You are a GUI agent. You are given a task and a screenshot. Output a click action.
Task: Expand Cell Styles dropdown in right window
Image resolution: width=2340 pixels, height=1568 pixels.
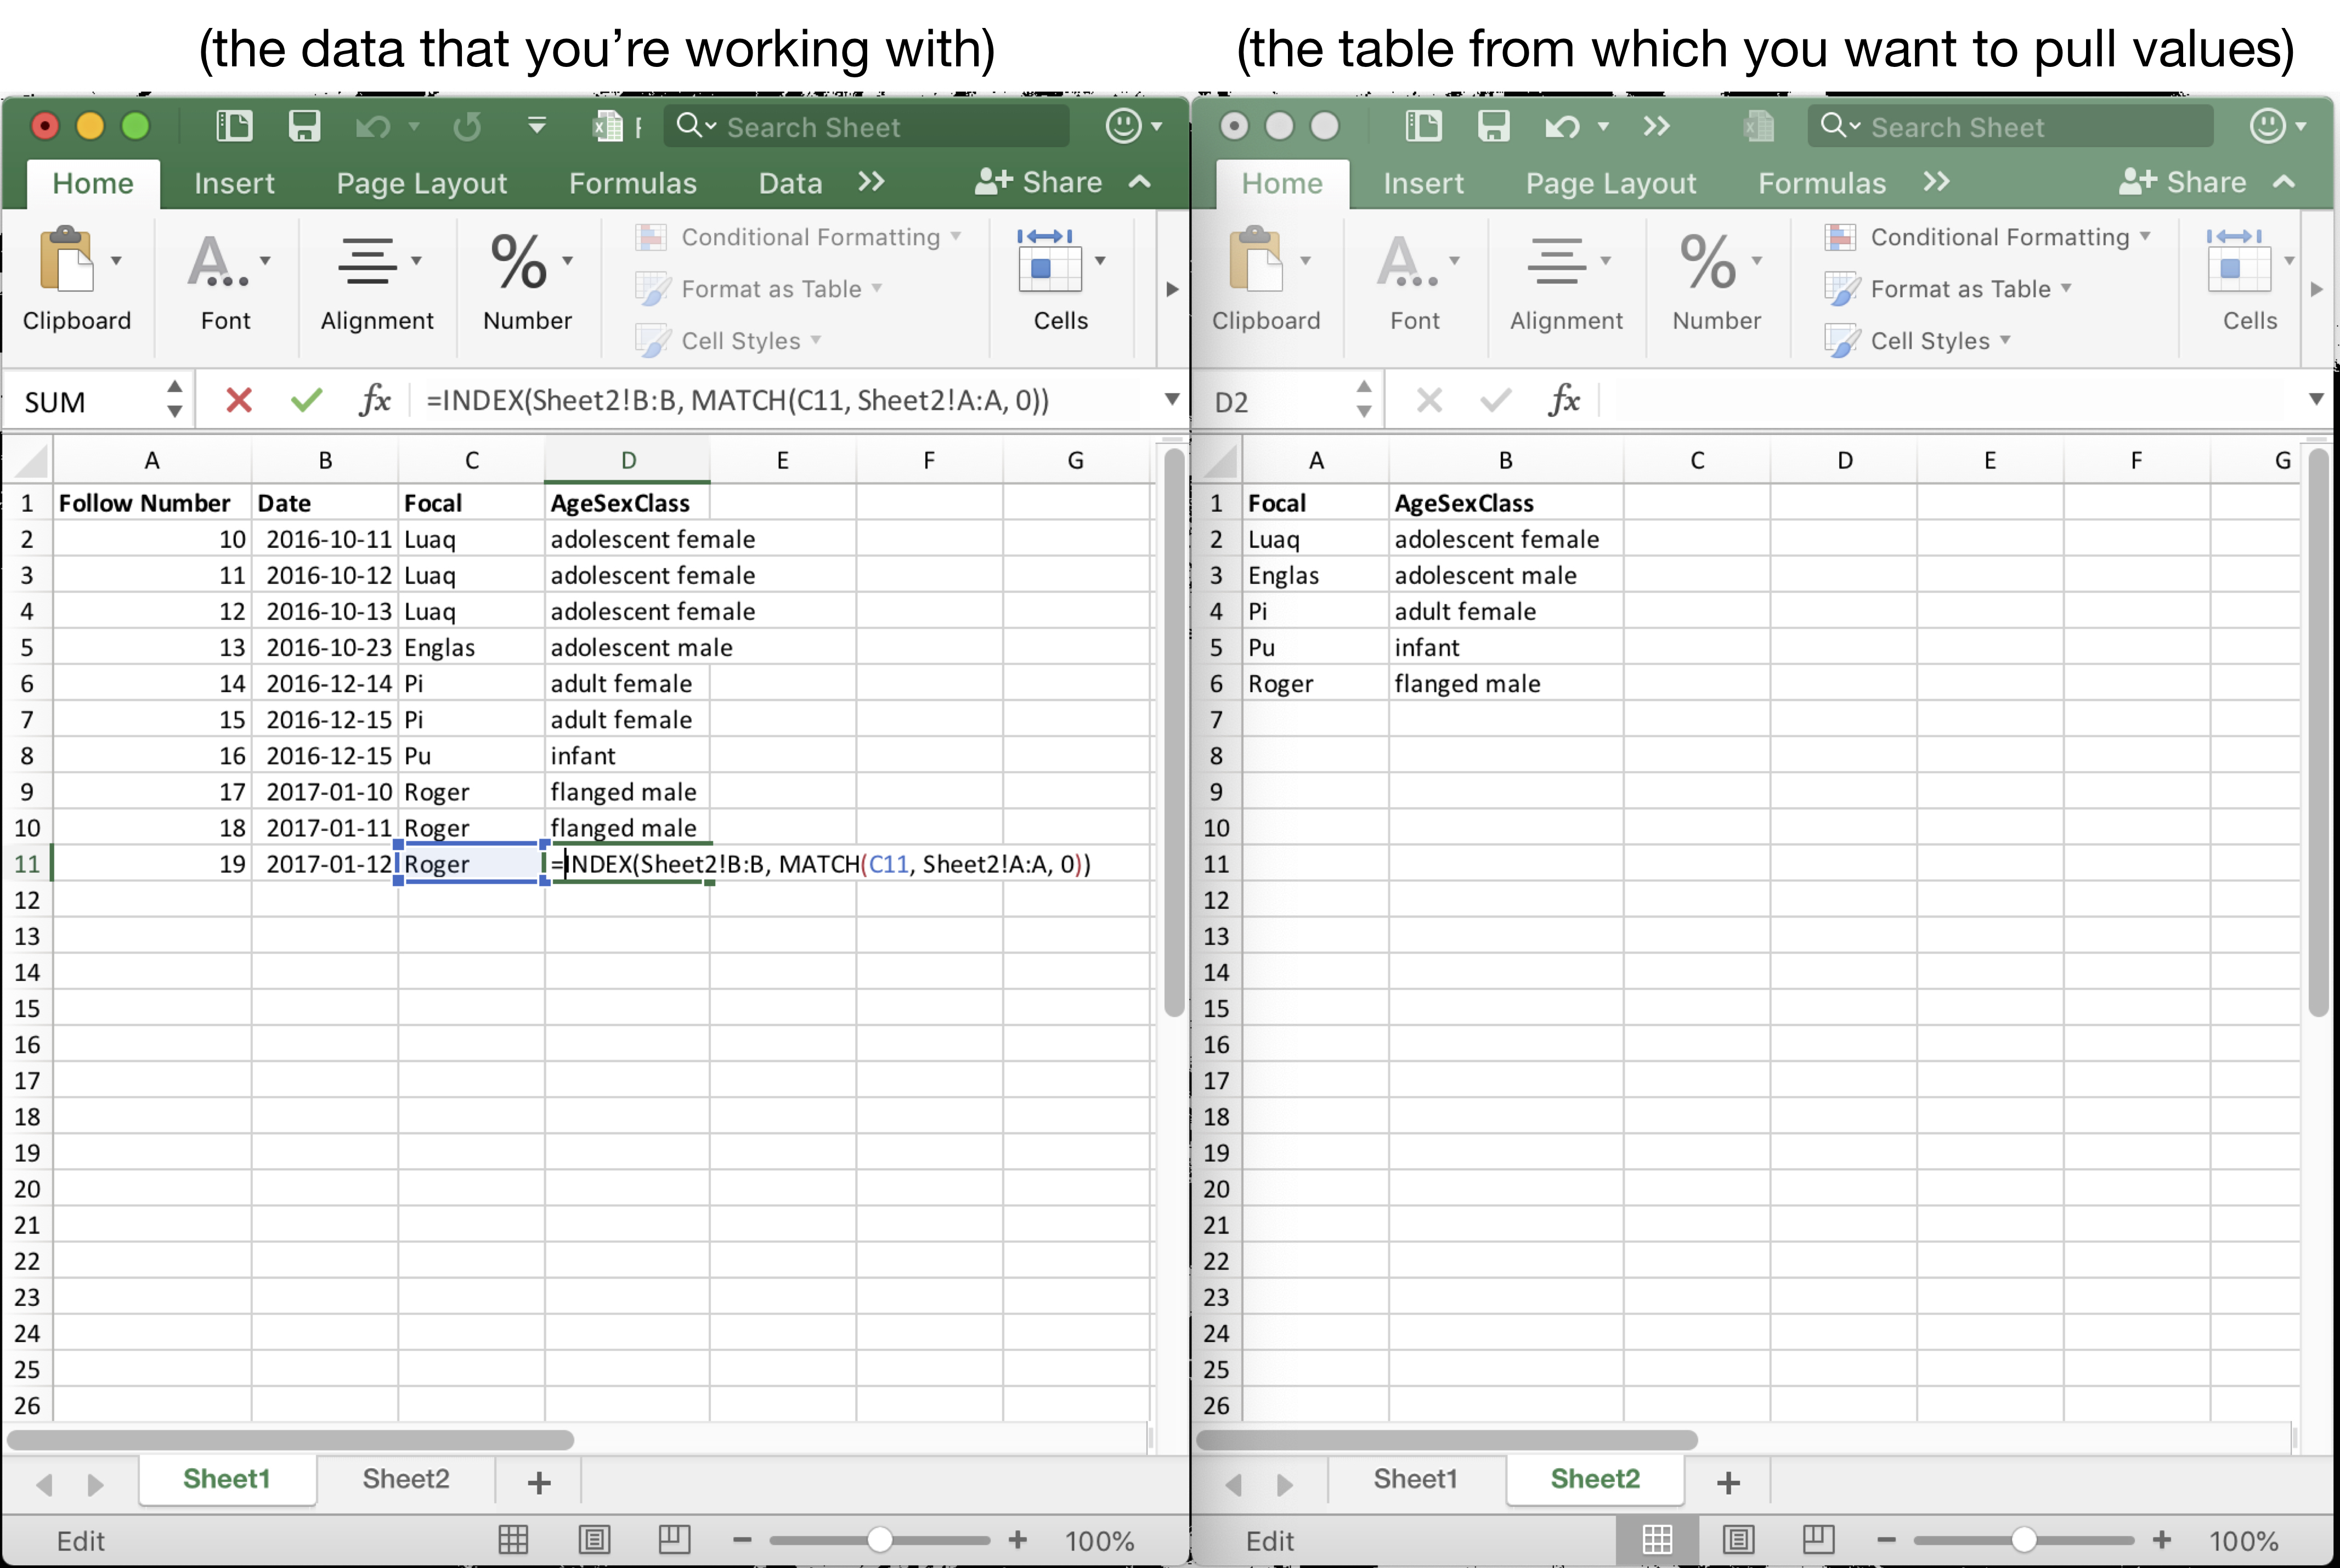[2005, 340]
